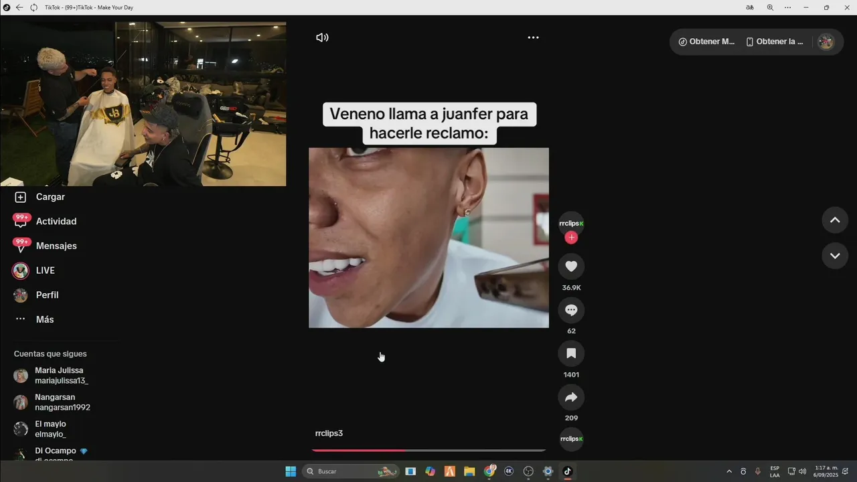This screenshot has width=857, height=482.
Task: Click the picture-in-picture live stream thumbnail
Action: tap(143, 104)
